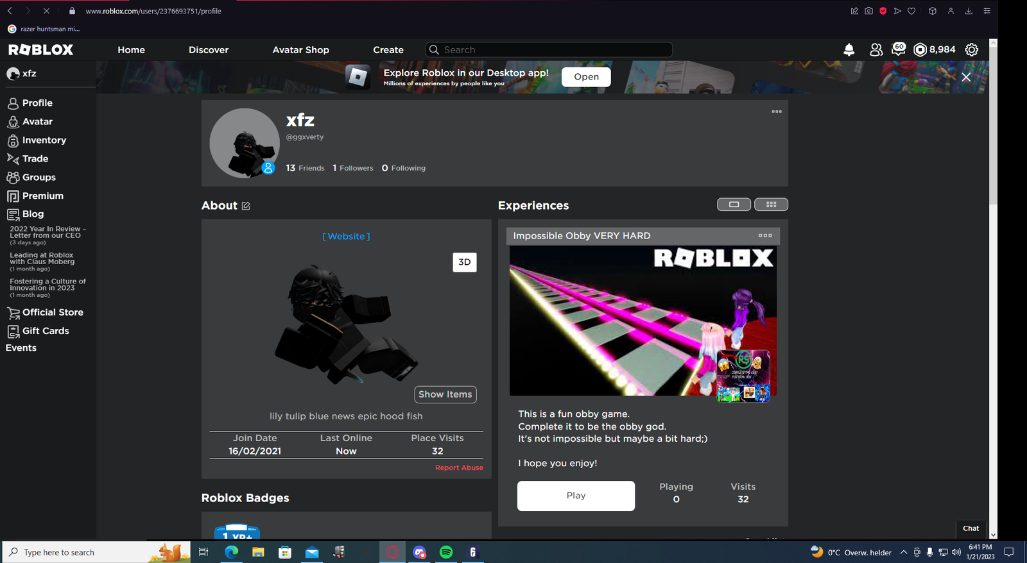Screen dimensions: 1027x563
Task: Toggle the 3D avatar view
Action: click(x=465, y=262)
